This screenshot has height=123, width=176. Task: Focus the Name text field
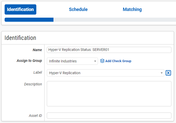[x=109, y=50]
